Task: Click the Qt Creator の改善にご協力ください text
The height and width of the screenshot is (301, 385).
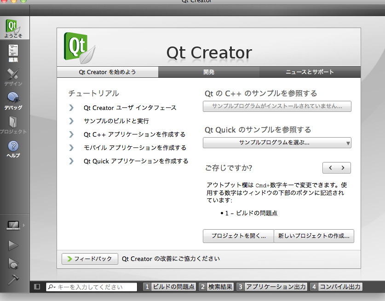Action: (171, 259)
